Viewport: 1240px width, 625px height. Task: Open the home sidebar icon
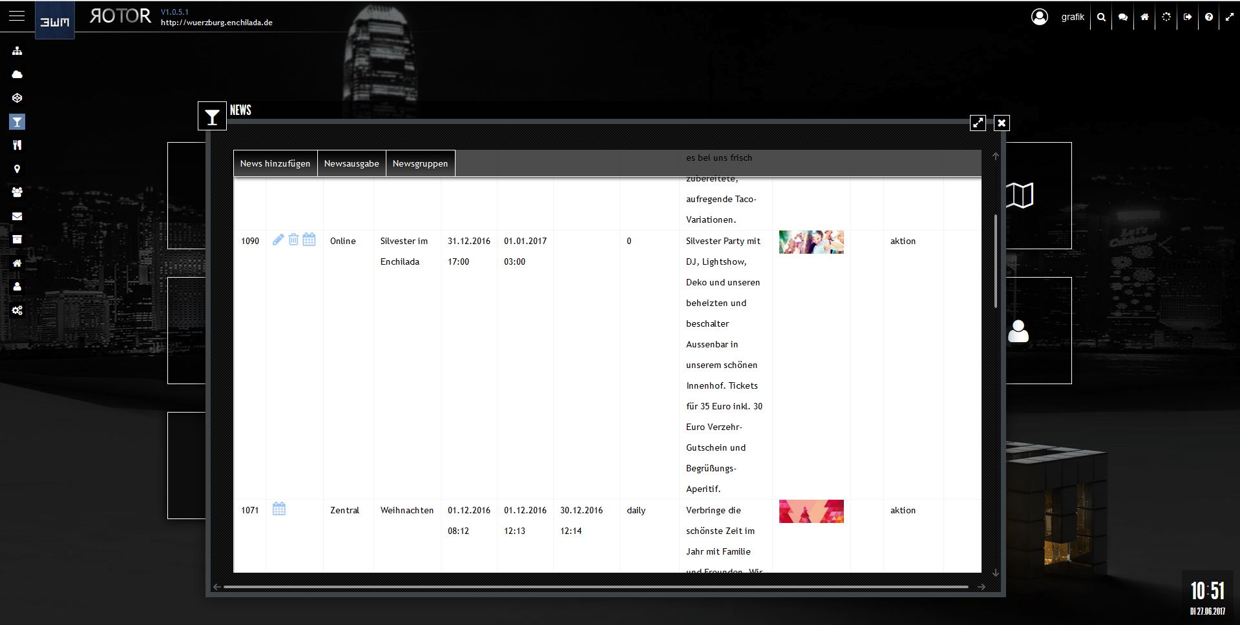pos(17,263)
